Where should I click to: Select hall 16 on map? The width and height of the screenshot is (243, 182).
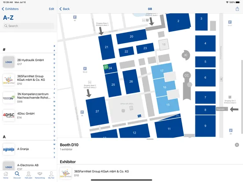tap(165, 87)
